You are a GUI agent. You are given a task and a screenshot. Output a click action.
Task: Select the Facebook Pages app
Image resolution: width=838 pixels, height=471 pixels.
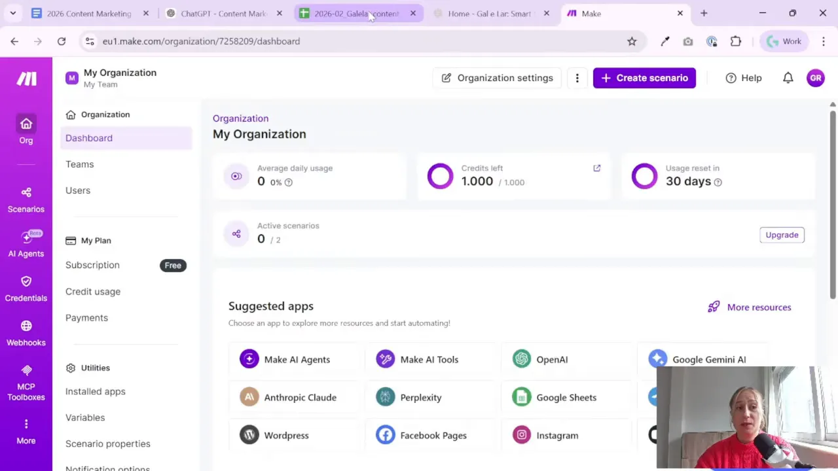431,435
